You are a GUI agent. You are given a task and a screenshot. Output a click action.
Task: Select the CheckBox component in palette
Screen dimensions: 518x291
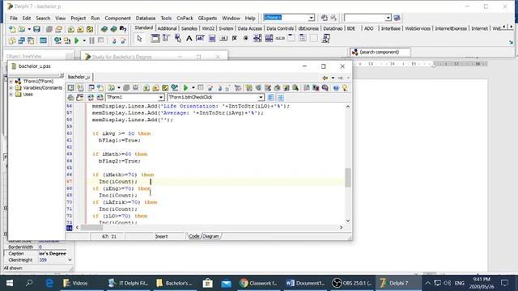pos(235,39)
